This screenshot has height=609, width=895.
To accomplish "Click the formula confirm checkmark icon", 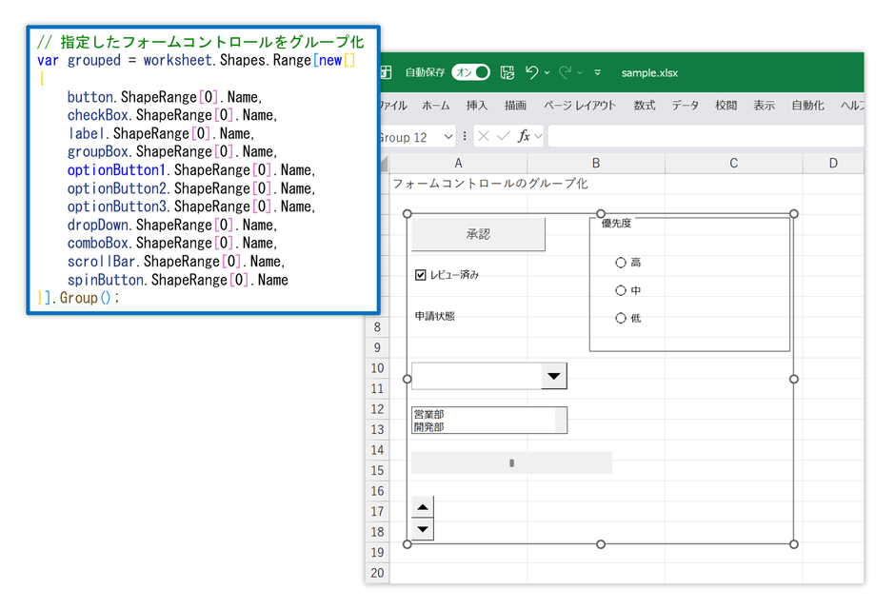I will point(503,136).
